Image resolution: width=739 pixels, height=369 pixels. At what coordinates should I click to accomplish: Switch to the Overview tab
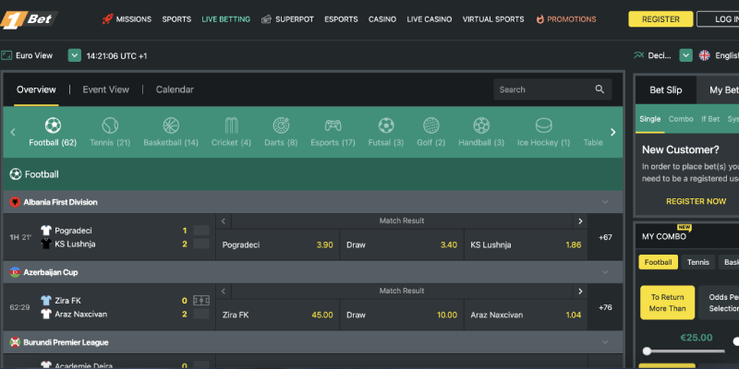click(36, 89)
